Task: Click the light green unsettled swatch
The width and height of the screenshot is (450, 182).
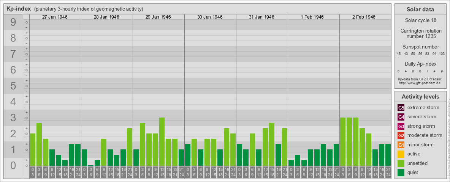Action: point(401,163)
